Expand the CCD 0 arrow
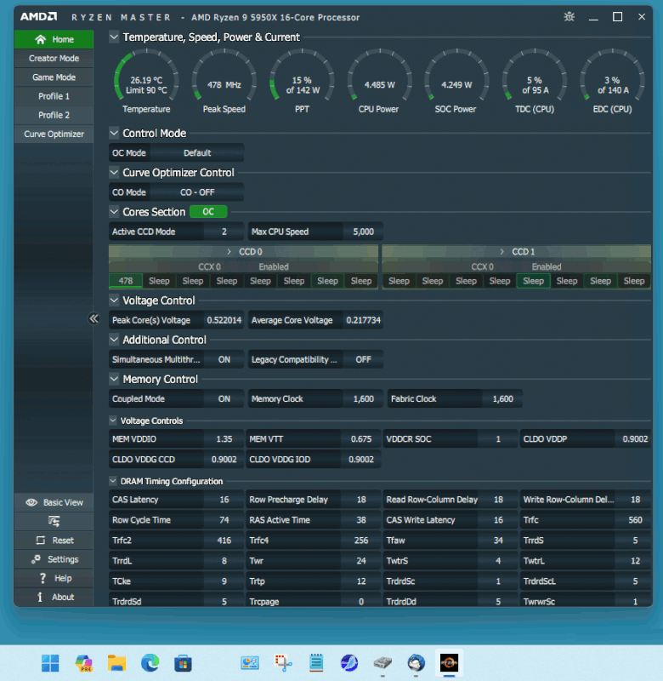Image resolution: width=663 pixels, height=681 pixels. (x=229, y=251)
